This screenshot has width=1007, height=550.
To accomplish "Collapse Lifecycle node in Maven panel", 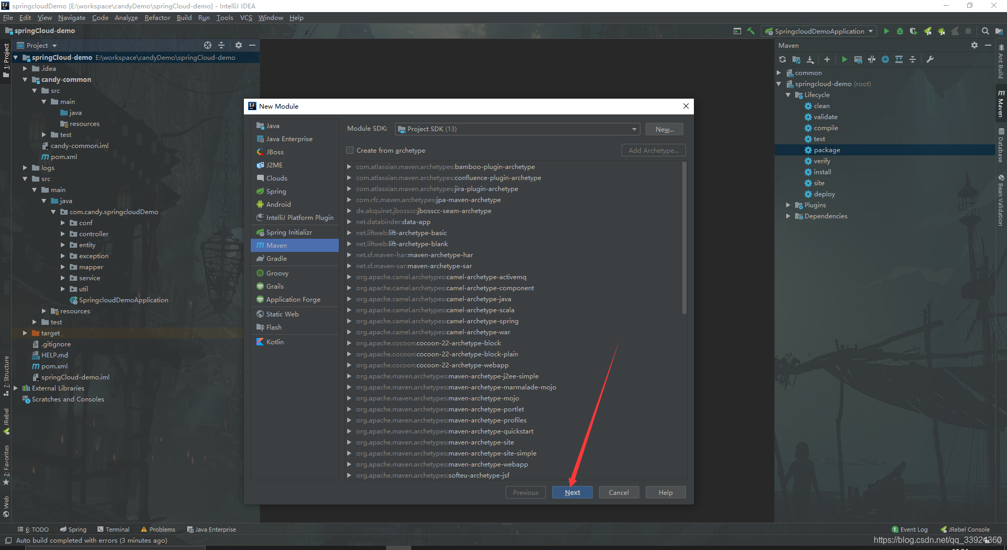I will tap(788, 95).
